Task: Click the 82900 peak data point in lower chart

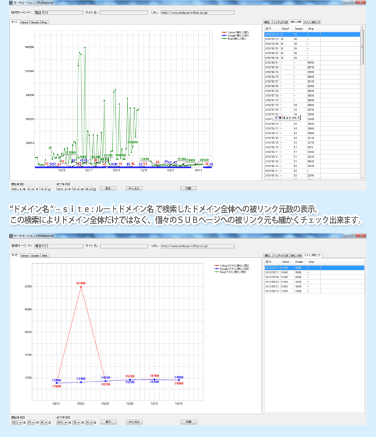Action: [x=81, y=287]
